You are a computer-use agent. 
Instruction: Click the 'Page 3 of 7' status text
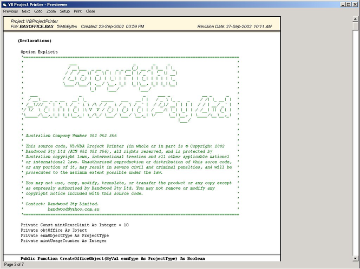click(14, 265)
